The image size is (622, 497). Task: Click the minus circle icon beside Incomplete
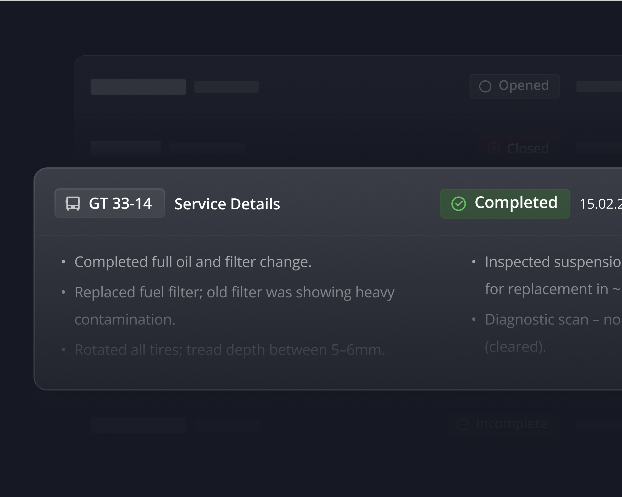[x=463, y=424]
